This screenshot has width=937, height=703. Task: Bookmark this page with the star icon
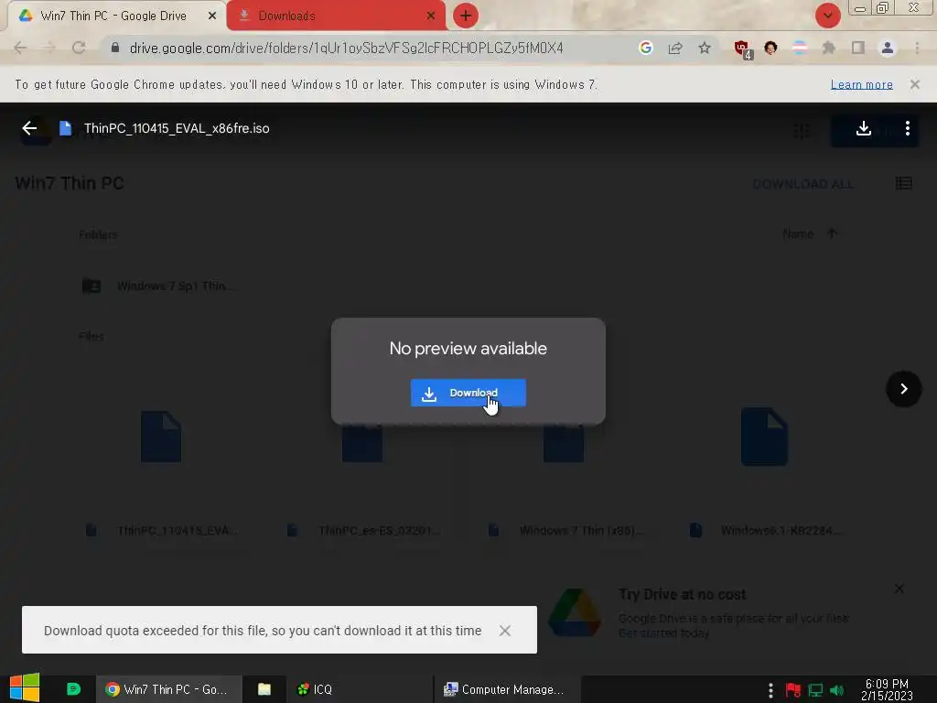pos(705,48)
